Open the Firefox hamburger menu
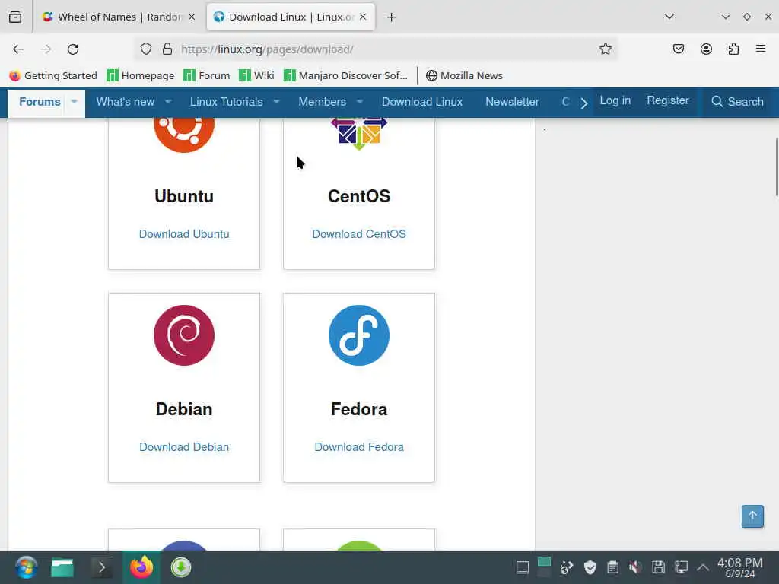 [761, 49]
